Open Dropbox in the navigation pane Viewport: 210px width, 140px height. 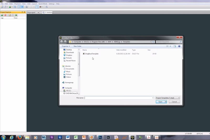69,55
